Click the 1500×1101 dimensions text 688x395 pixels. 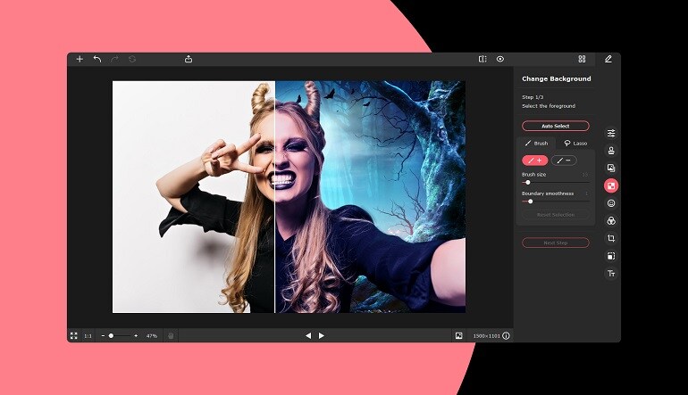click(487, 336)
